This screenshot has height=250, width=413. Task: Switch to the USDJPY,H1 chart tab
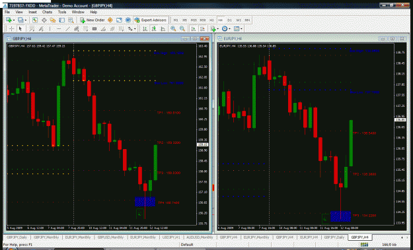(171, 237)
